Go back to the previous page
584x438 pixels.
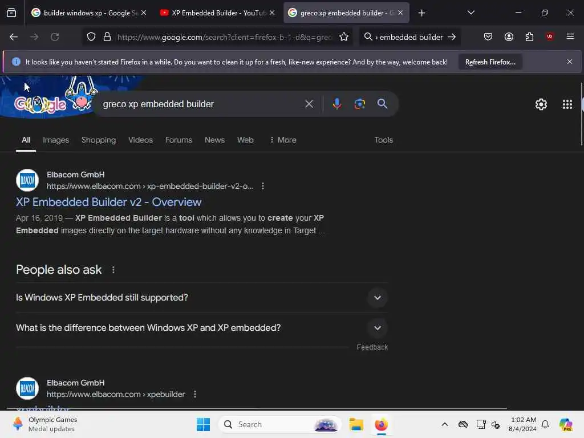(14, 37)
